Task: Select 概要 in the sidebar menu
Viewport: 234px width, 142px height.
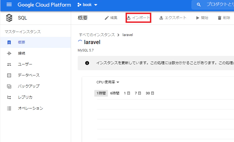Action: 35,42
